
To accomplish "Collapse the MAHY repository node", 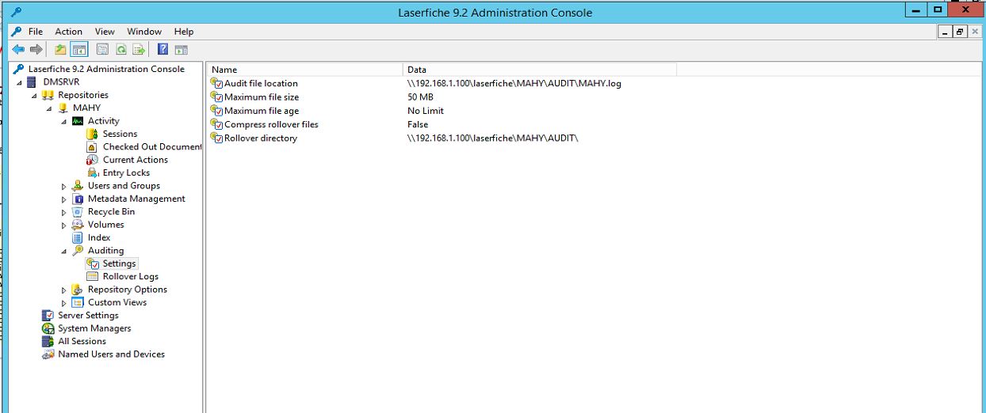I will point(49,108).
